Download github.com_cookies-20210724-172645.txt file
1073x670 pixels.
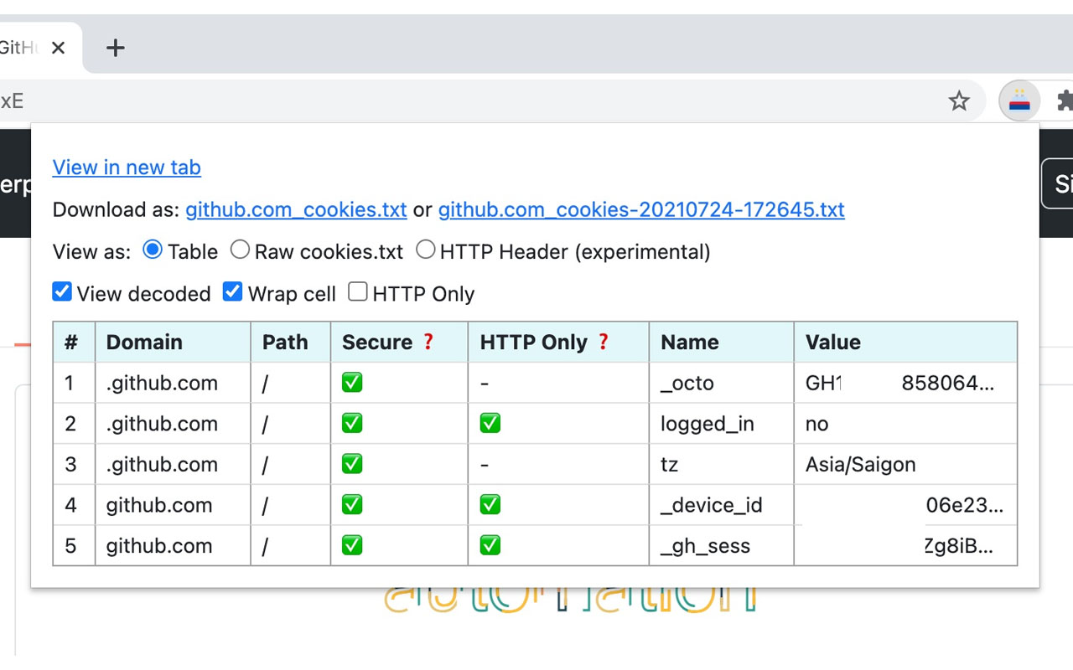[x=641, y=209]
